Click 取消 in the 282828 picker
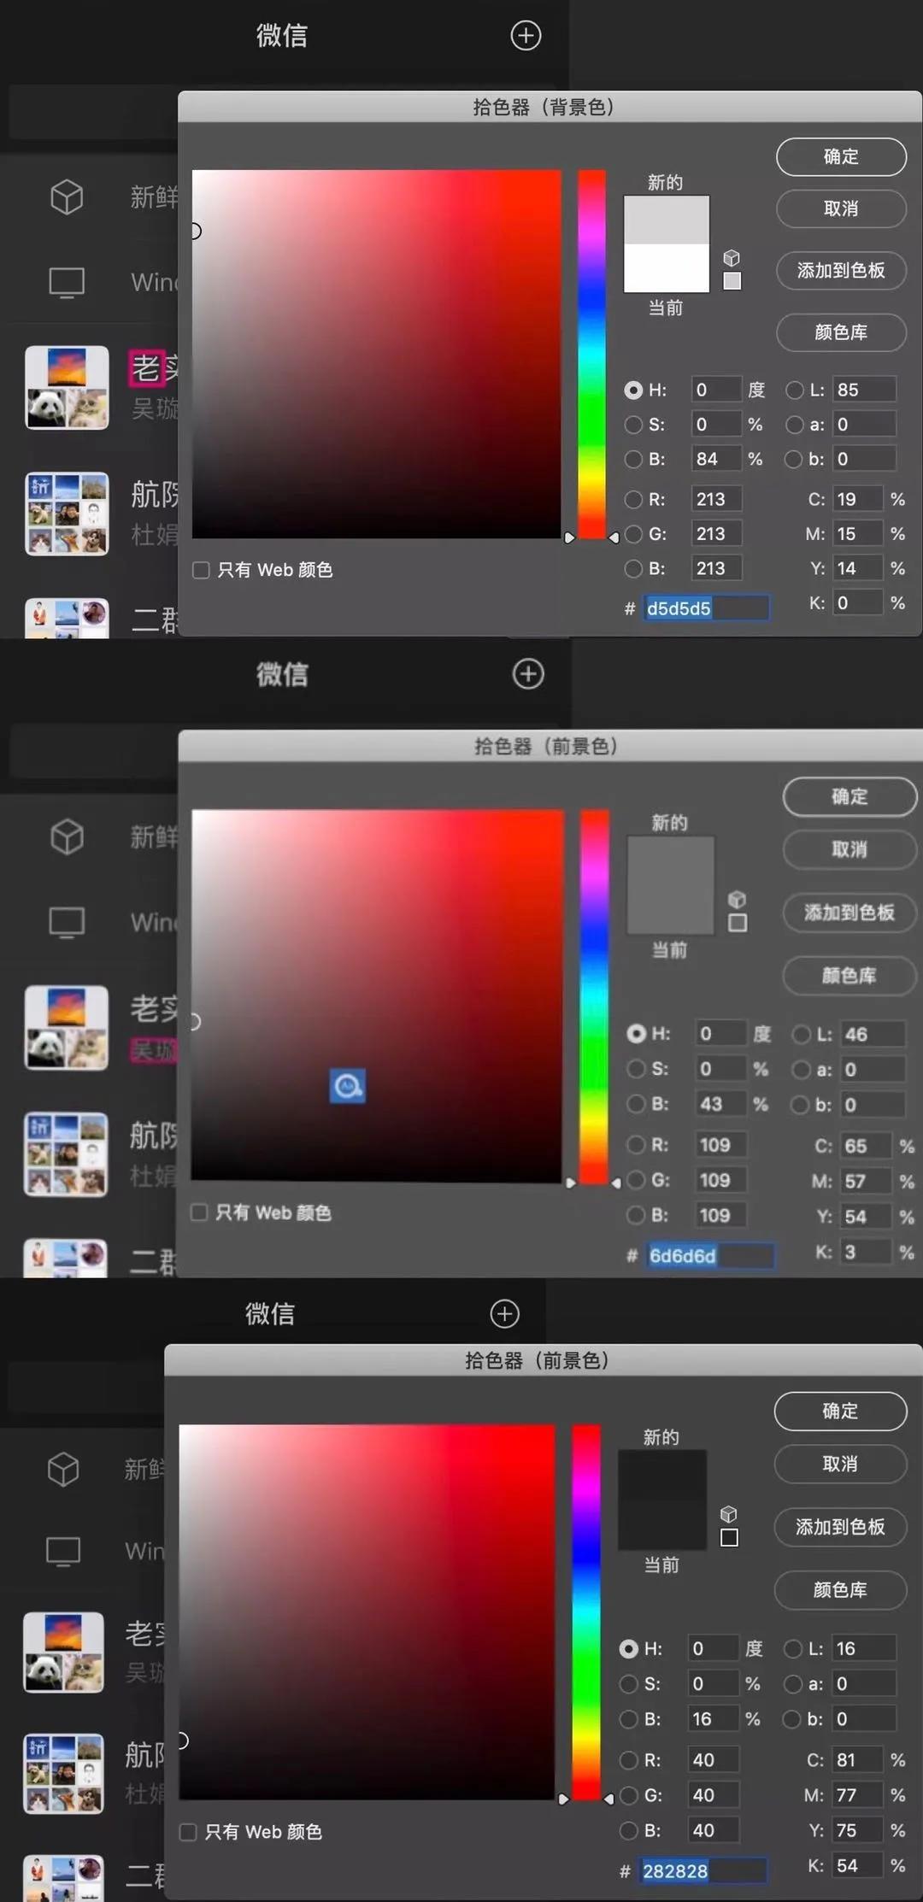 [840, 1464]
